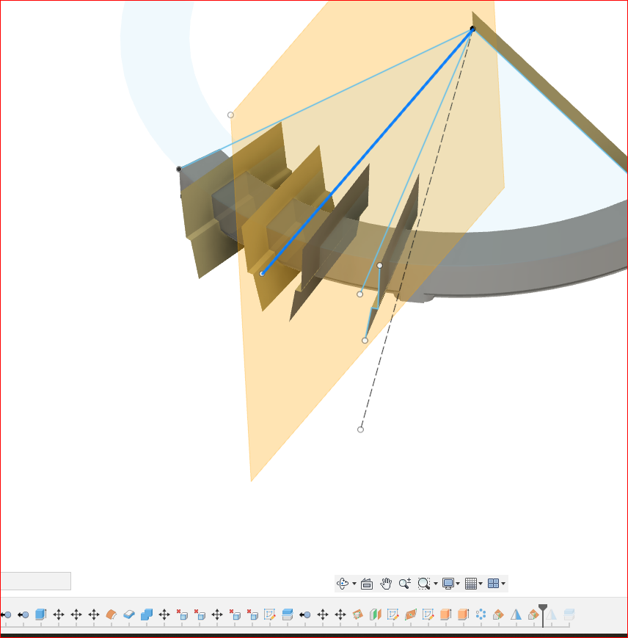Click the text field at bottom left

click(x=35, y=581)
